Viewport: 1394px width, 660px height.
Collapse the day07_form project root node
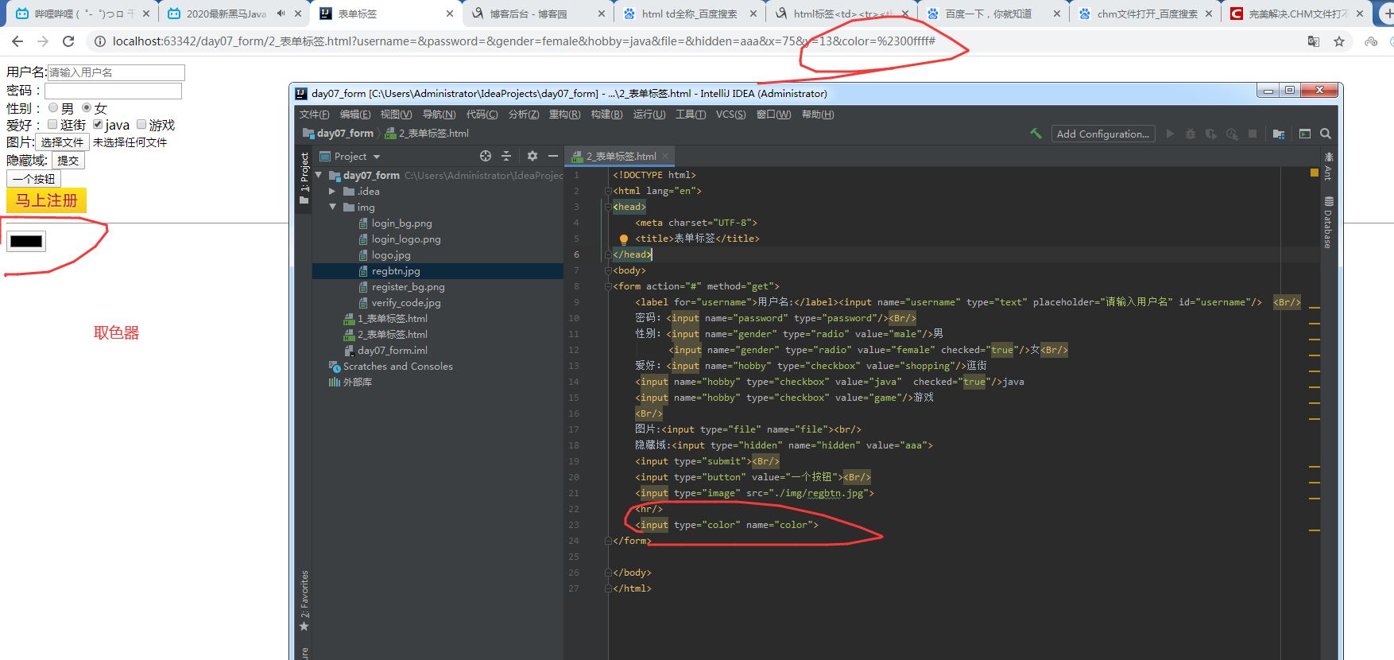(319, 175)
